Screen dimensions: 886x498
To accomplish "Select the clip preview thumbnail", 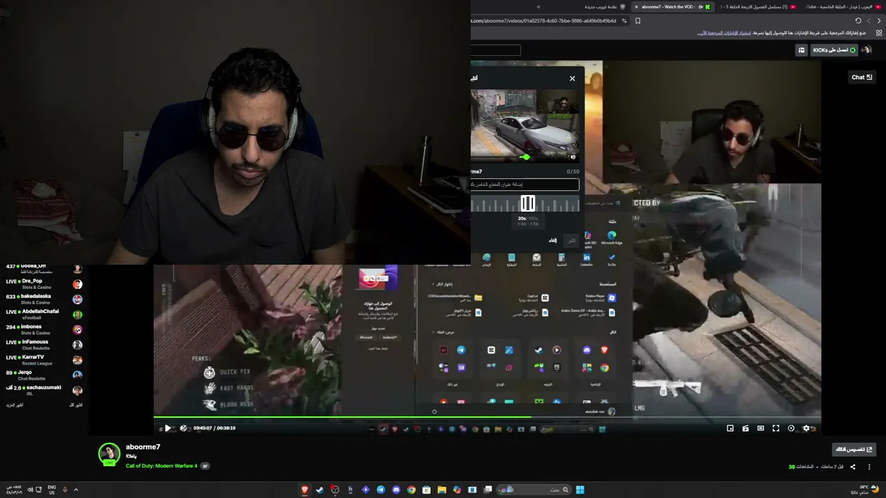I will 524,125.
